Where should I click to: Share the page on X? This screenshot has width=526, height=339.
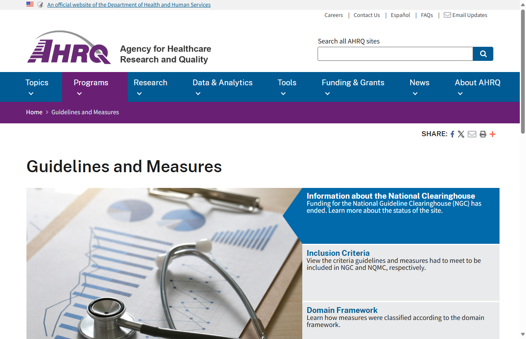click(x=461, y=134)
